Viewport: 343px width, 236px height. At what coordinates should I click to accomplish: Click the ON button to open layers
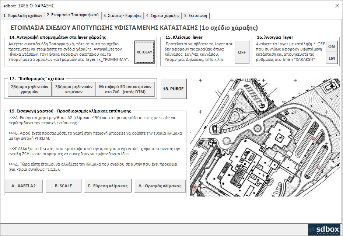(332, 46)
